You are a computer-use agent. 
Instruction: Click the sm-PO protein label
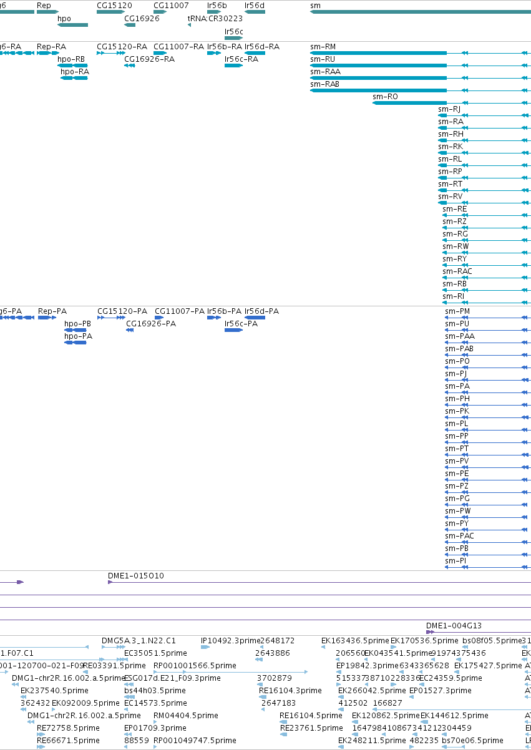coord(457,361)
